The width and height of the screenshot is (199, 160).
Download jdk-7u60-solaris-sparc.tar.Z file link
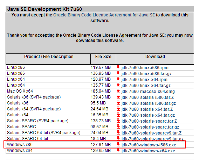pyautogui.click(x=149, y=121)
